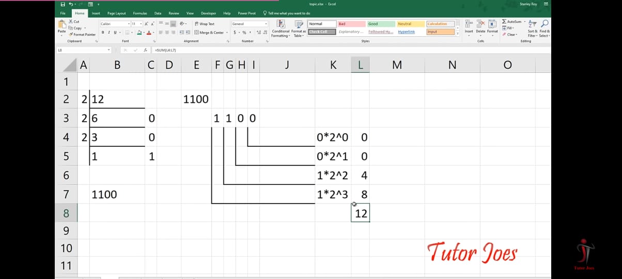Click the Cut scissors icon

[71, 22]
